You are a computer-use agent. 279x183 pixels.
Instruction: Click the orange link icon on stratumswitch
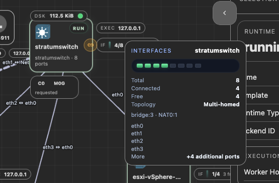tap(90, 45)
